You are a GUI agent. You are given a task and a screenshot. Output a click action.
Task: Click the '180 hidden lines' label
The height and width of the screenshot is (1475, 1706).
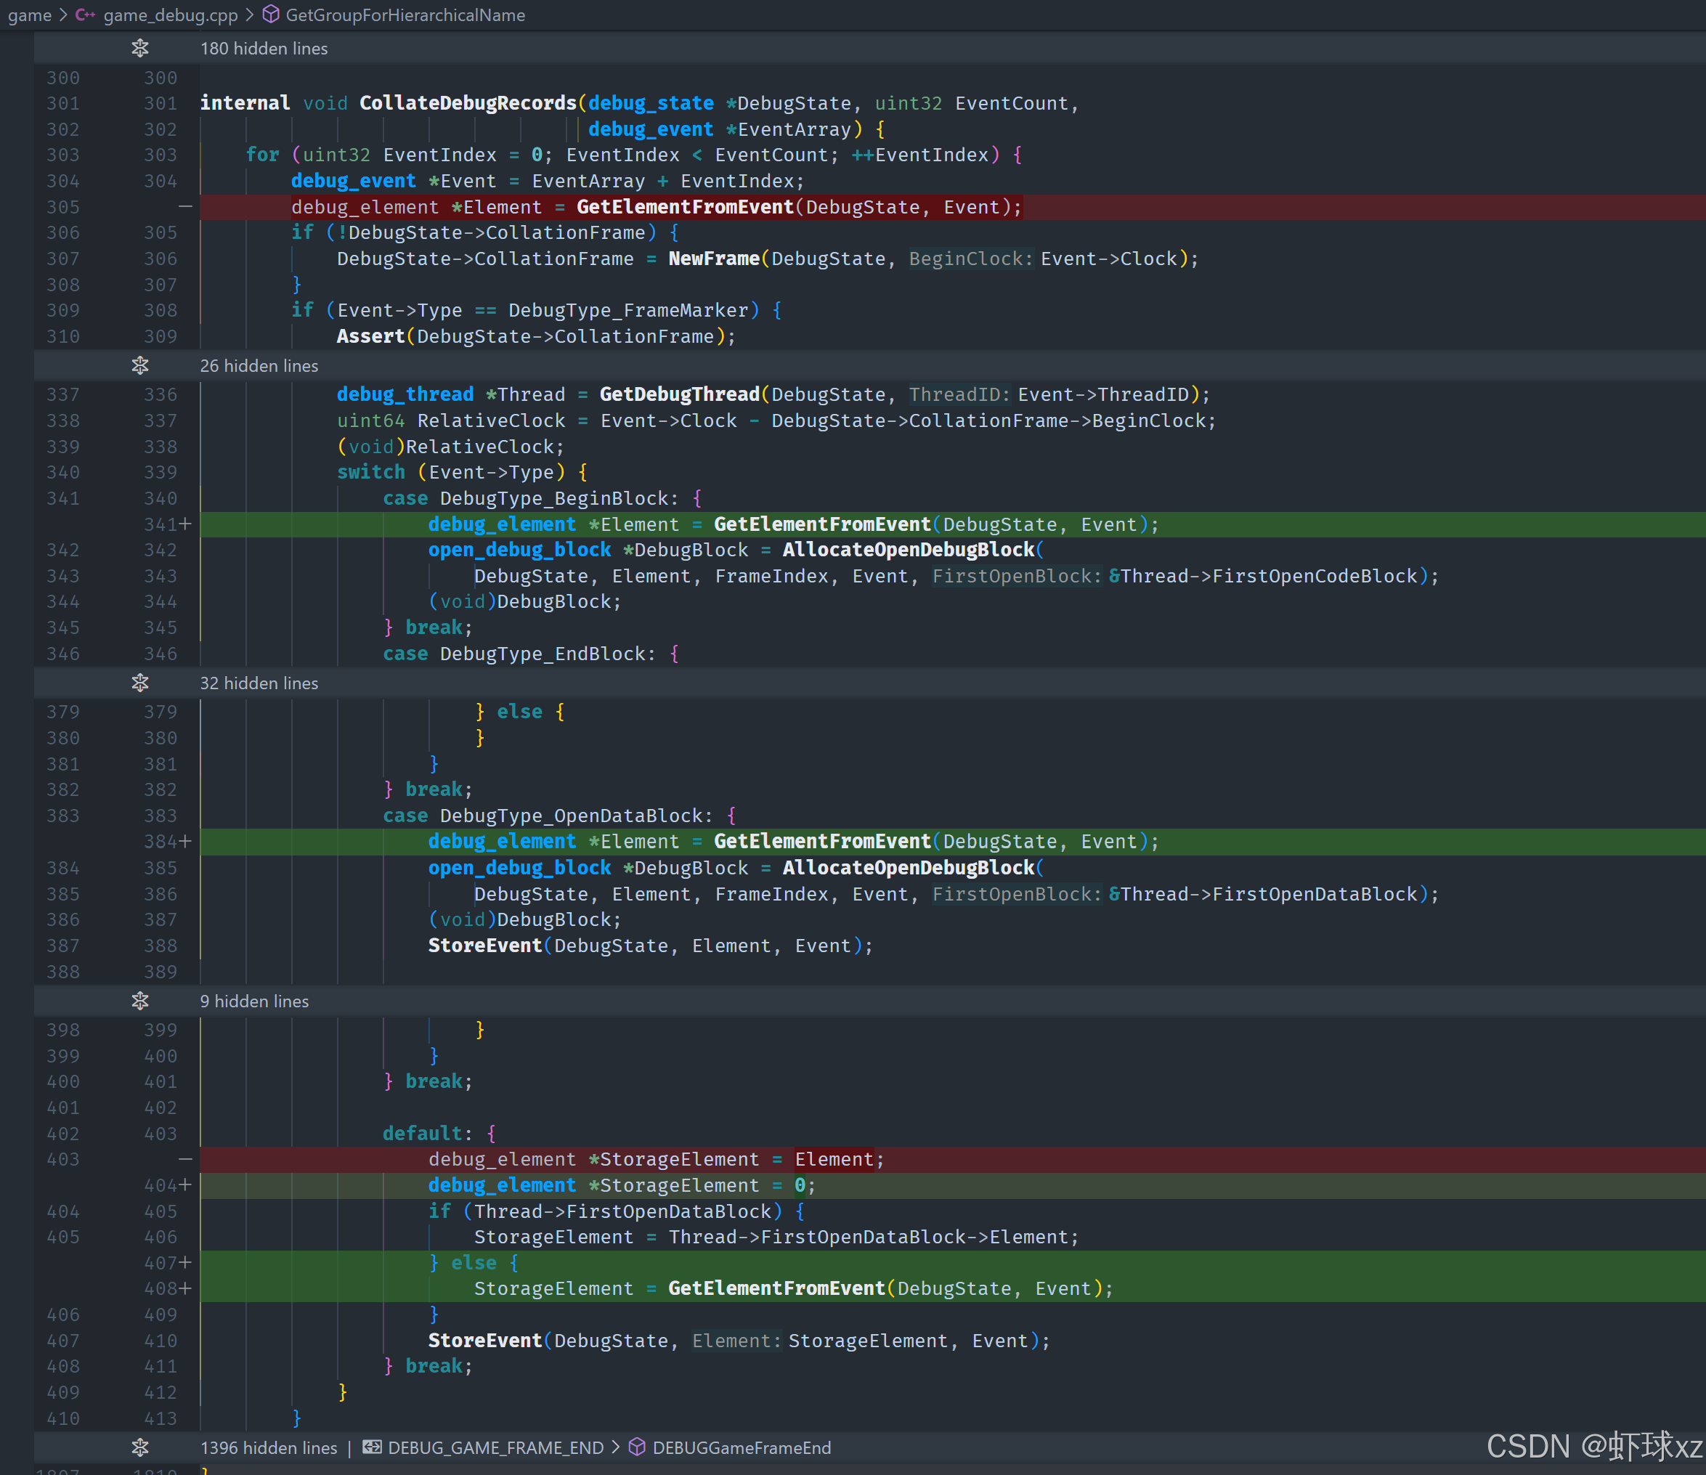[x=264, y=49]
